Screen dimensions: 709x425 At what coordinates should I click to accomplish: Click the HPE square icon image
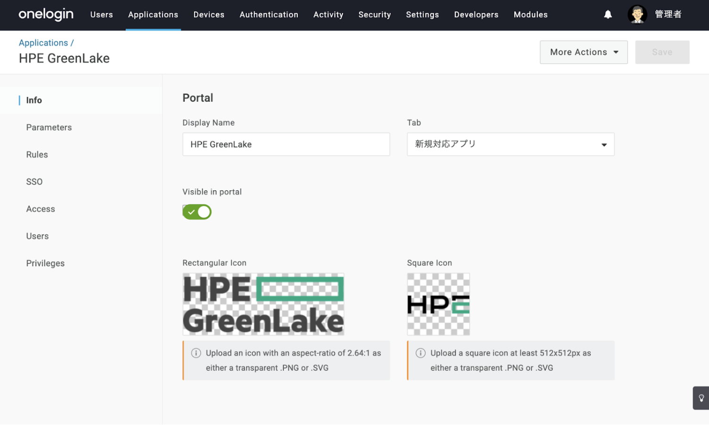pyautogui.click(x=438, y=305)
